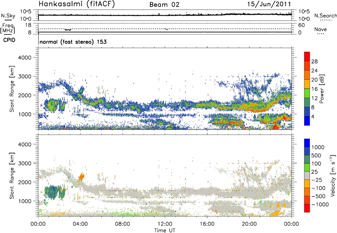Click the 04:00 time axis tick label
Screen dimensions: 337x233
point(80,224)
